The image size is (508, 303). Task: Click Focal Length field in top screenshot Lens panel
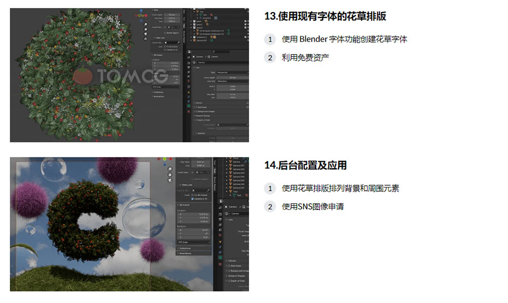[233, 77]
